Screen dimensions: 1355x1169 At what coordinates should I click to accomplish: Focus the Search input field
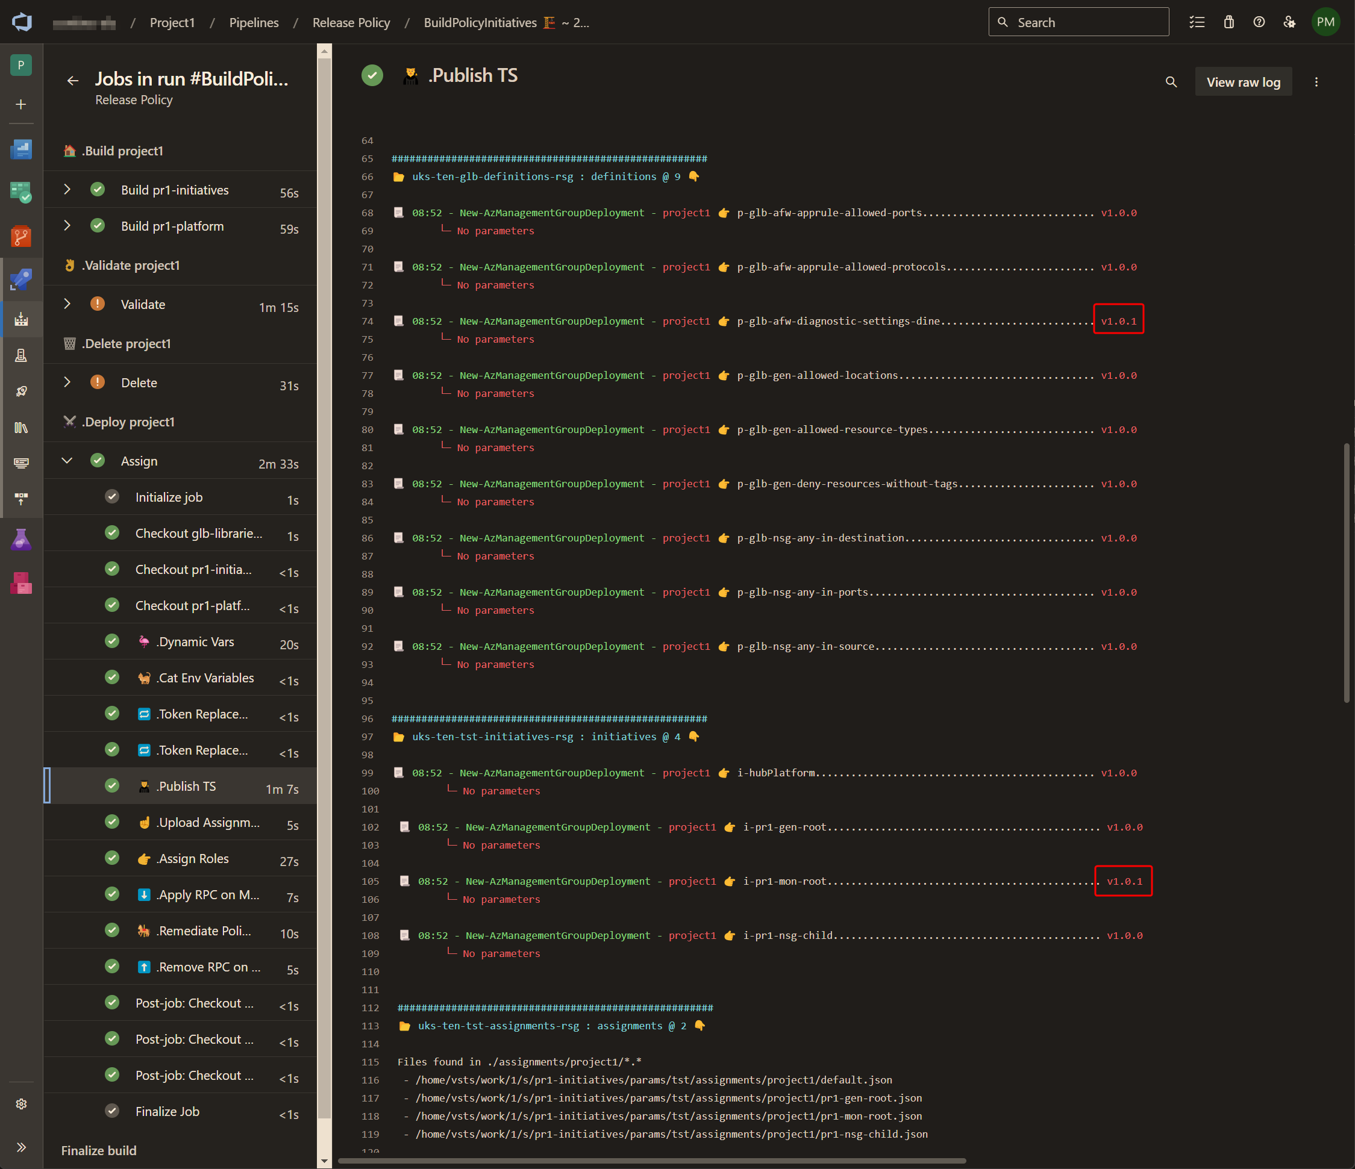pyautogui.click(x=1078, y=22)
